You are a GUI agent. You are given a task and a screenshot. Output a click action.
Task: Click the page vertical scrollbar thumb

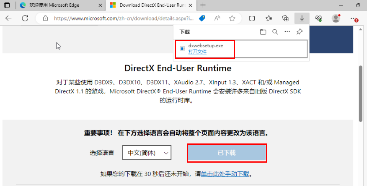360,93
